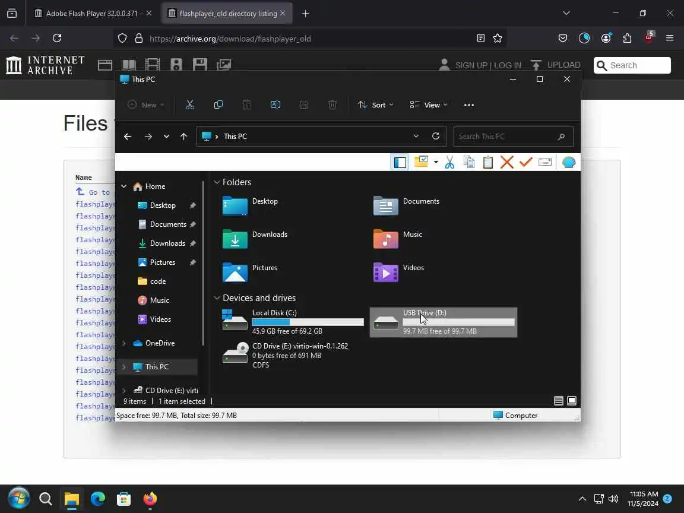684x513 pixels.
Task: Open Microsoft Edge from taskbar
Action: (x=98, y=499)
